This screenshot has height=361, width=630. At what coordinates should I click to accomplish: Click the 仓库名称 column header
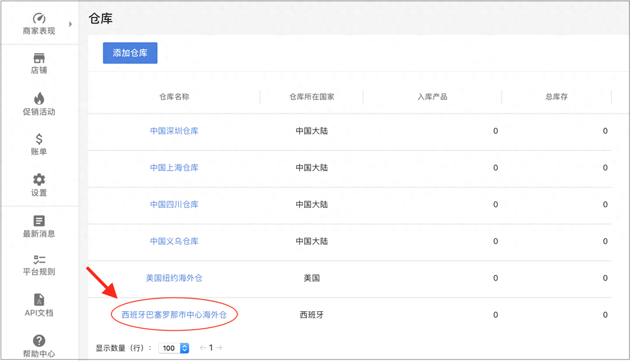(174, 97)
